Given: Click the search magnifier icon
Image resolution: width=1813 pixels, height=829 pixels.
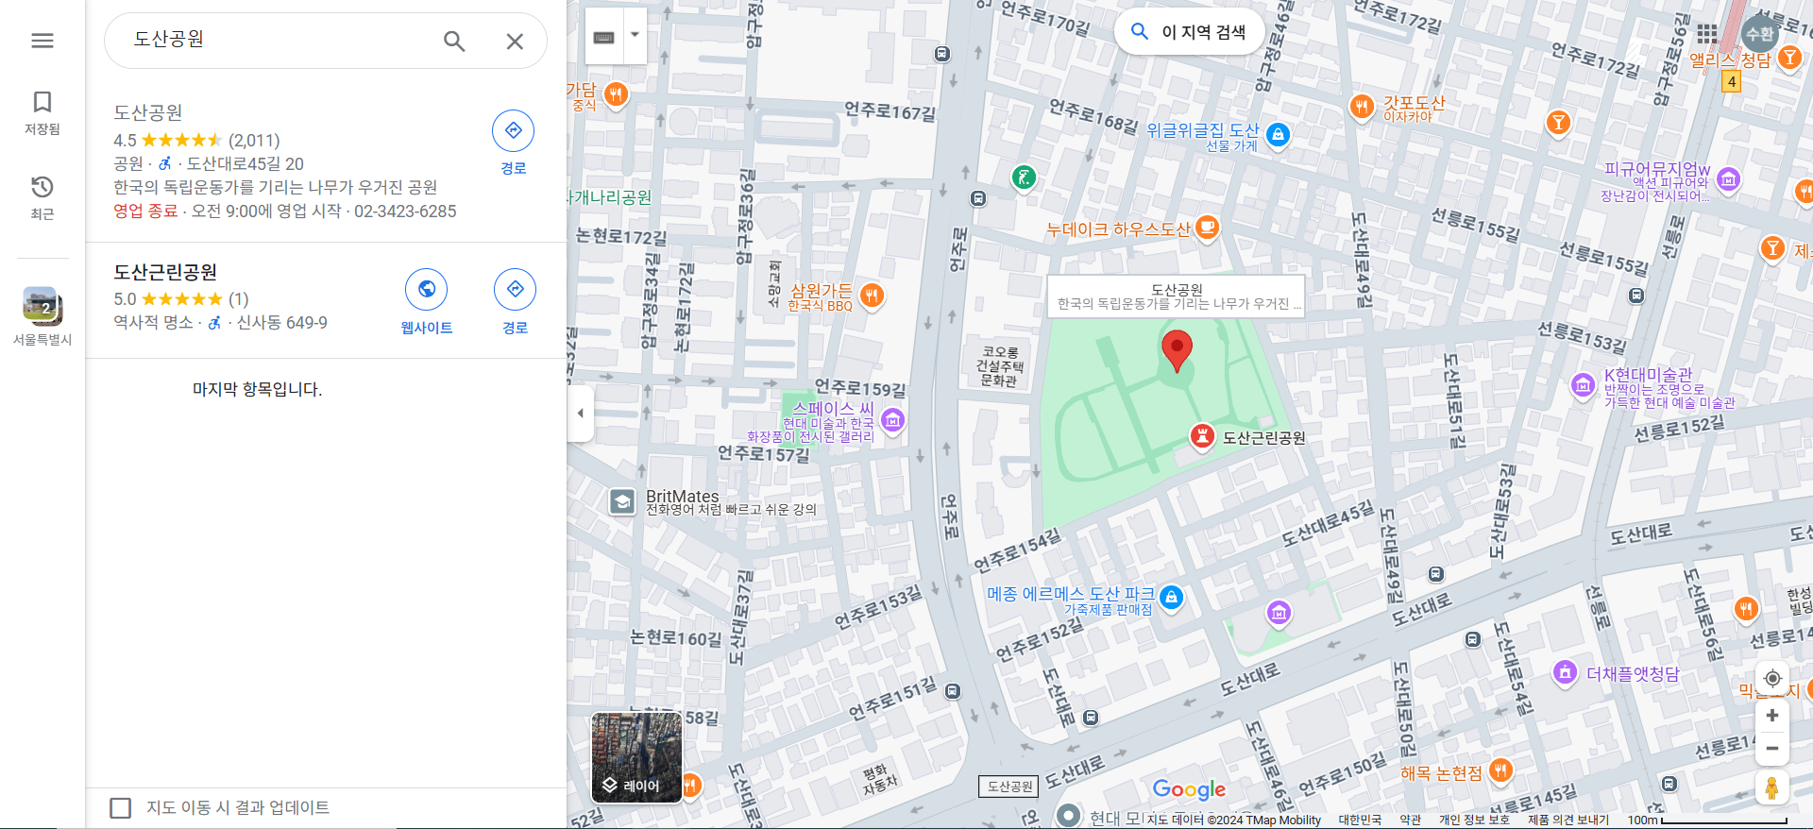Looking at the screenshot, I should pos(454,42).
